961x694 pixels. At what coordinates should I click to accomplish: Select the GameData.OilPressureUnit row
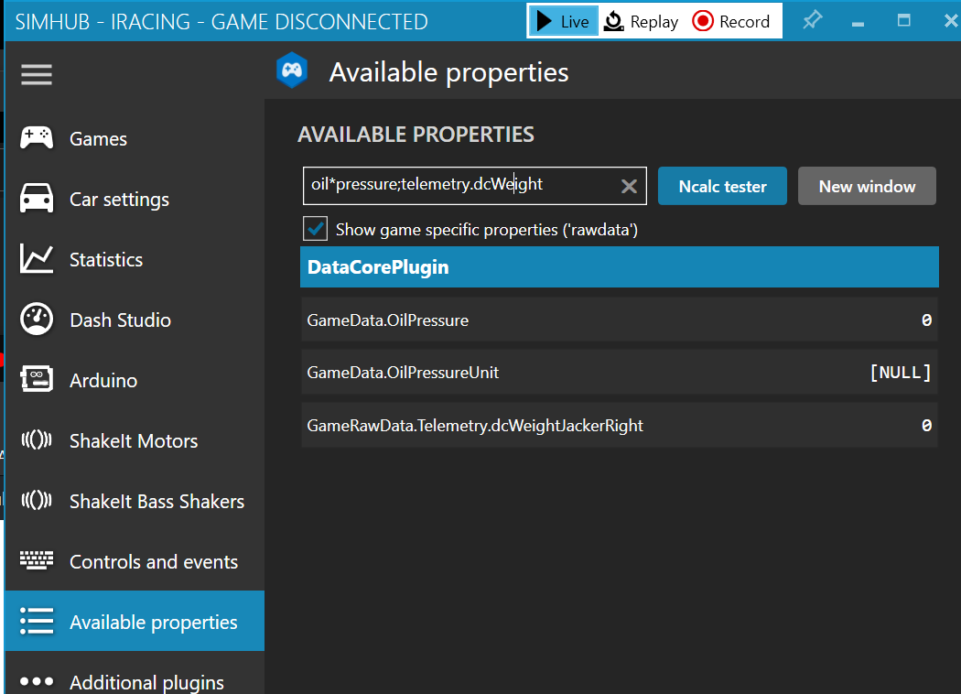(x=619, y=372)
